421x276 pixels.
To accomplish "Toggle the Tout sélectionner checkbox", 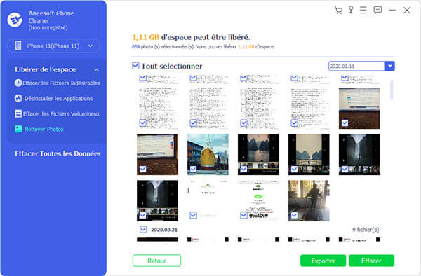I will point(135,66).
